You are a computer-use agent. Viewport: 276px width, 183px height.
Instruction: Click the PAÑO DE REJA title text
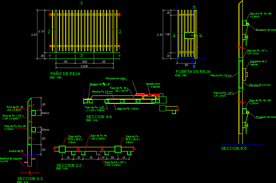[x=65, y=73]
